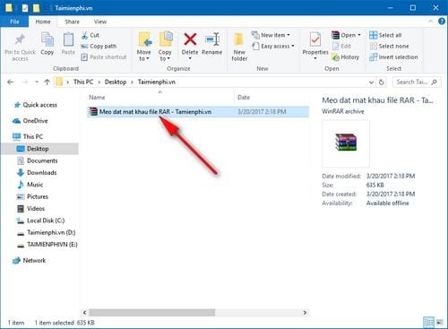Click Pin to Quick access icon
This screenshot has width=448, height=329.
pos(20,47)
